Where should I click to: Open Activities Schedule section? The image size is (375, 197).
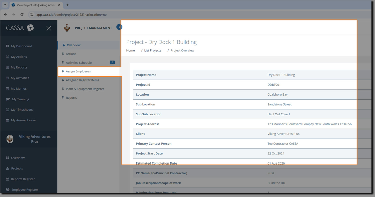[79, 63]
